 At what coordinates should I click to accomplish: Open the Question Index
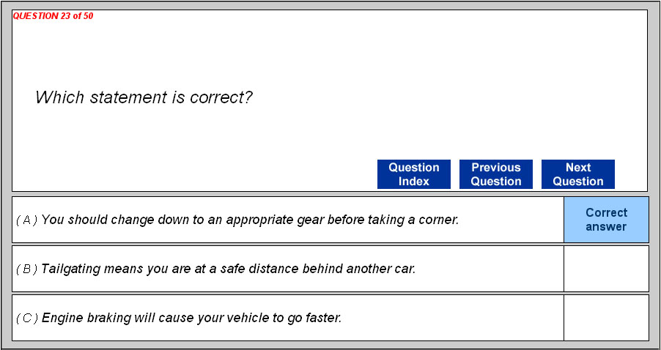(x=413, y=174)
